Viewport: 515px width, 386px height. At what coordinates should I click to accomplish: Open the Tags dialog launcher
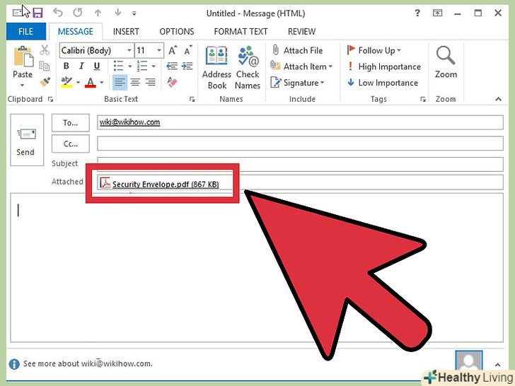(x=423, y=99)
